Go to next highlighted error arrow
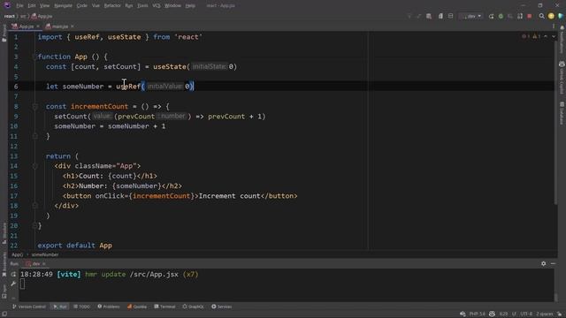Image resolution: width=566 pixels, height=318 pixels. coord(554,36)
